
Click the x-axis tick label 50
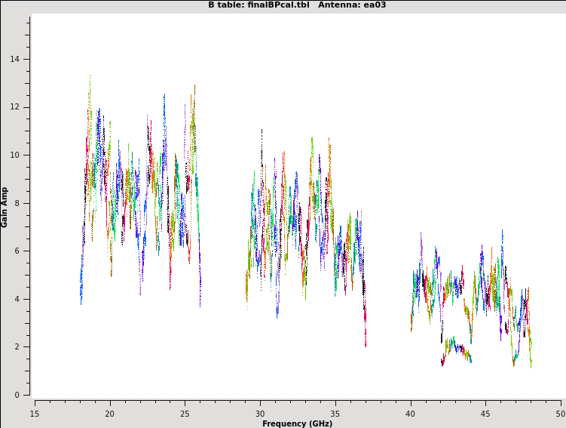pos(560,414)
